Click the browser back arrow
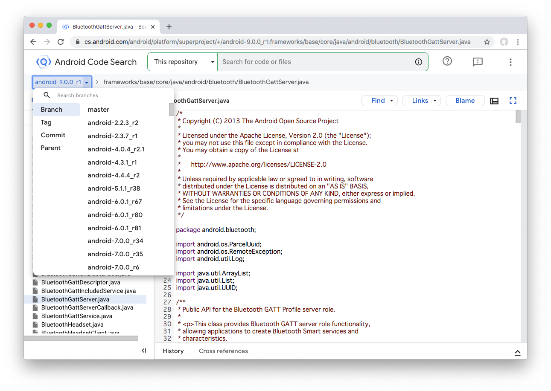Image resolution: width=551 pixels, height=391 pixels. click(x=33, y=42)
